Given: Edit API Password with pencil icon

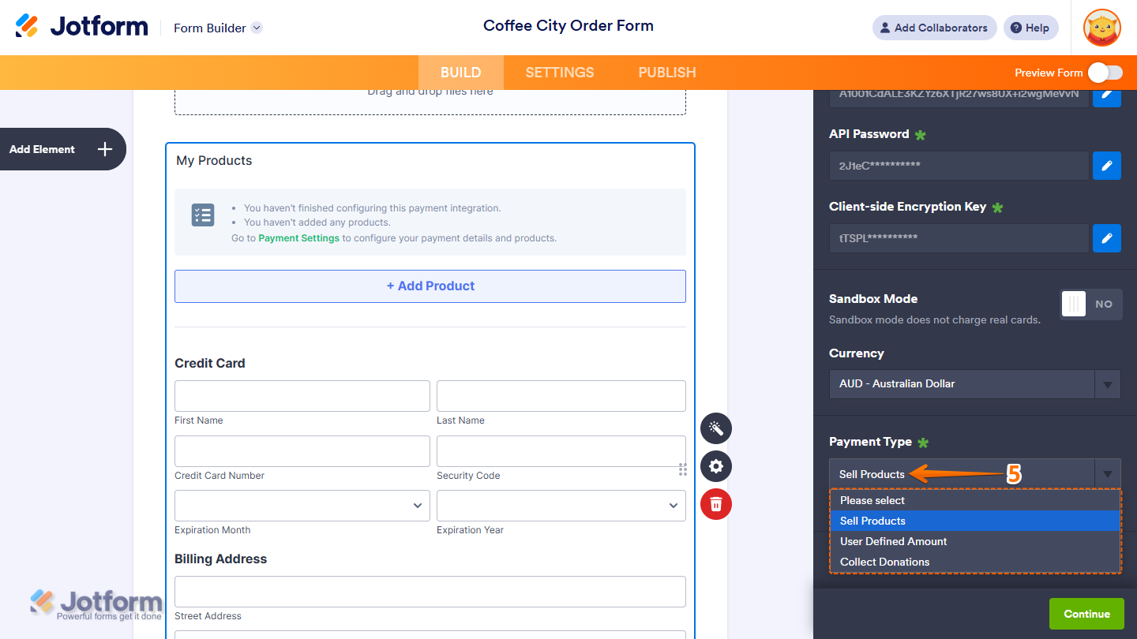Looking at the screenshot, I should coord(1106,166).
